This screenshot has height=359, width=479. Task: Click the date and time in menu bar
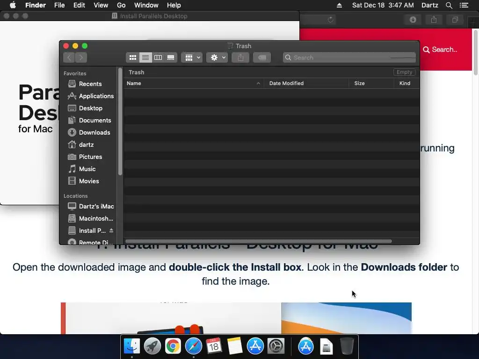click(x=383, y=5)
